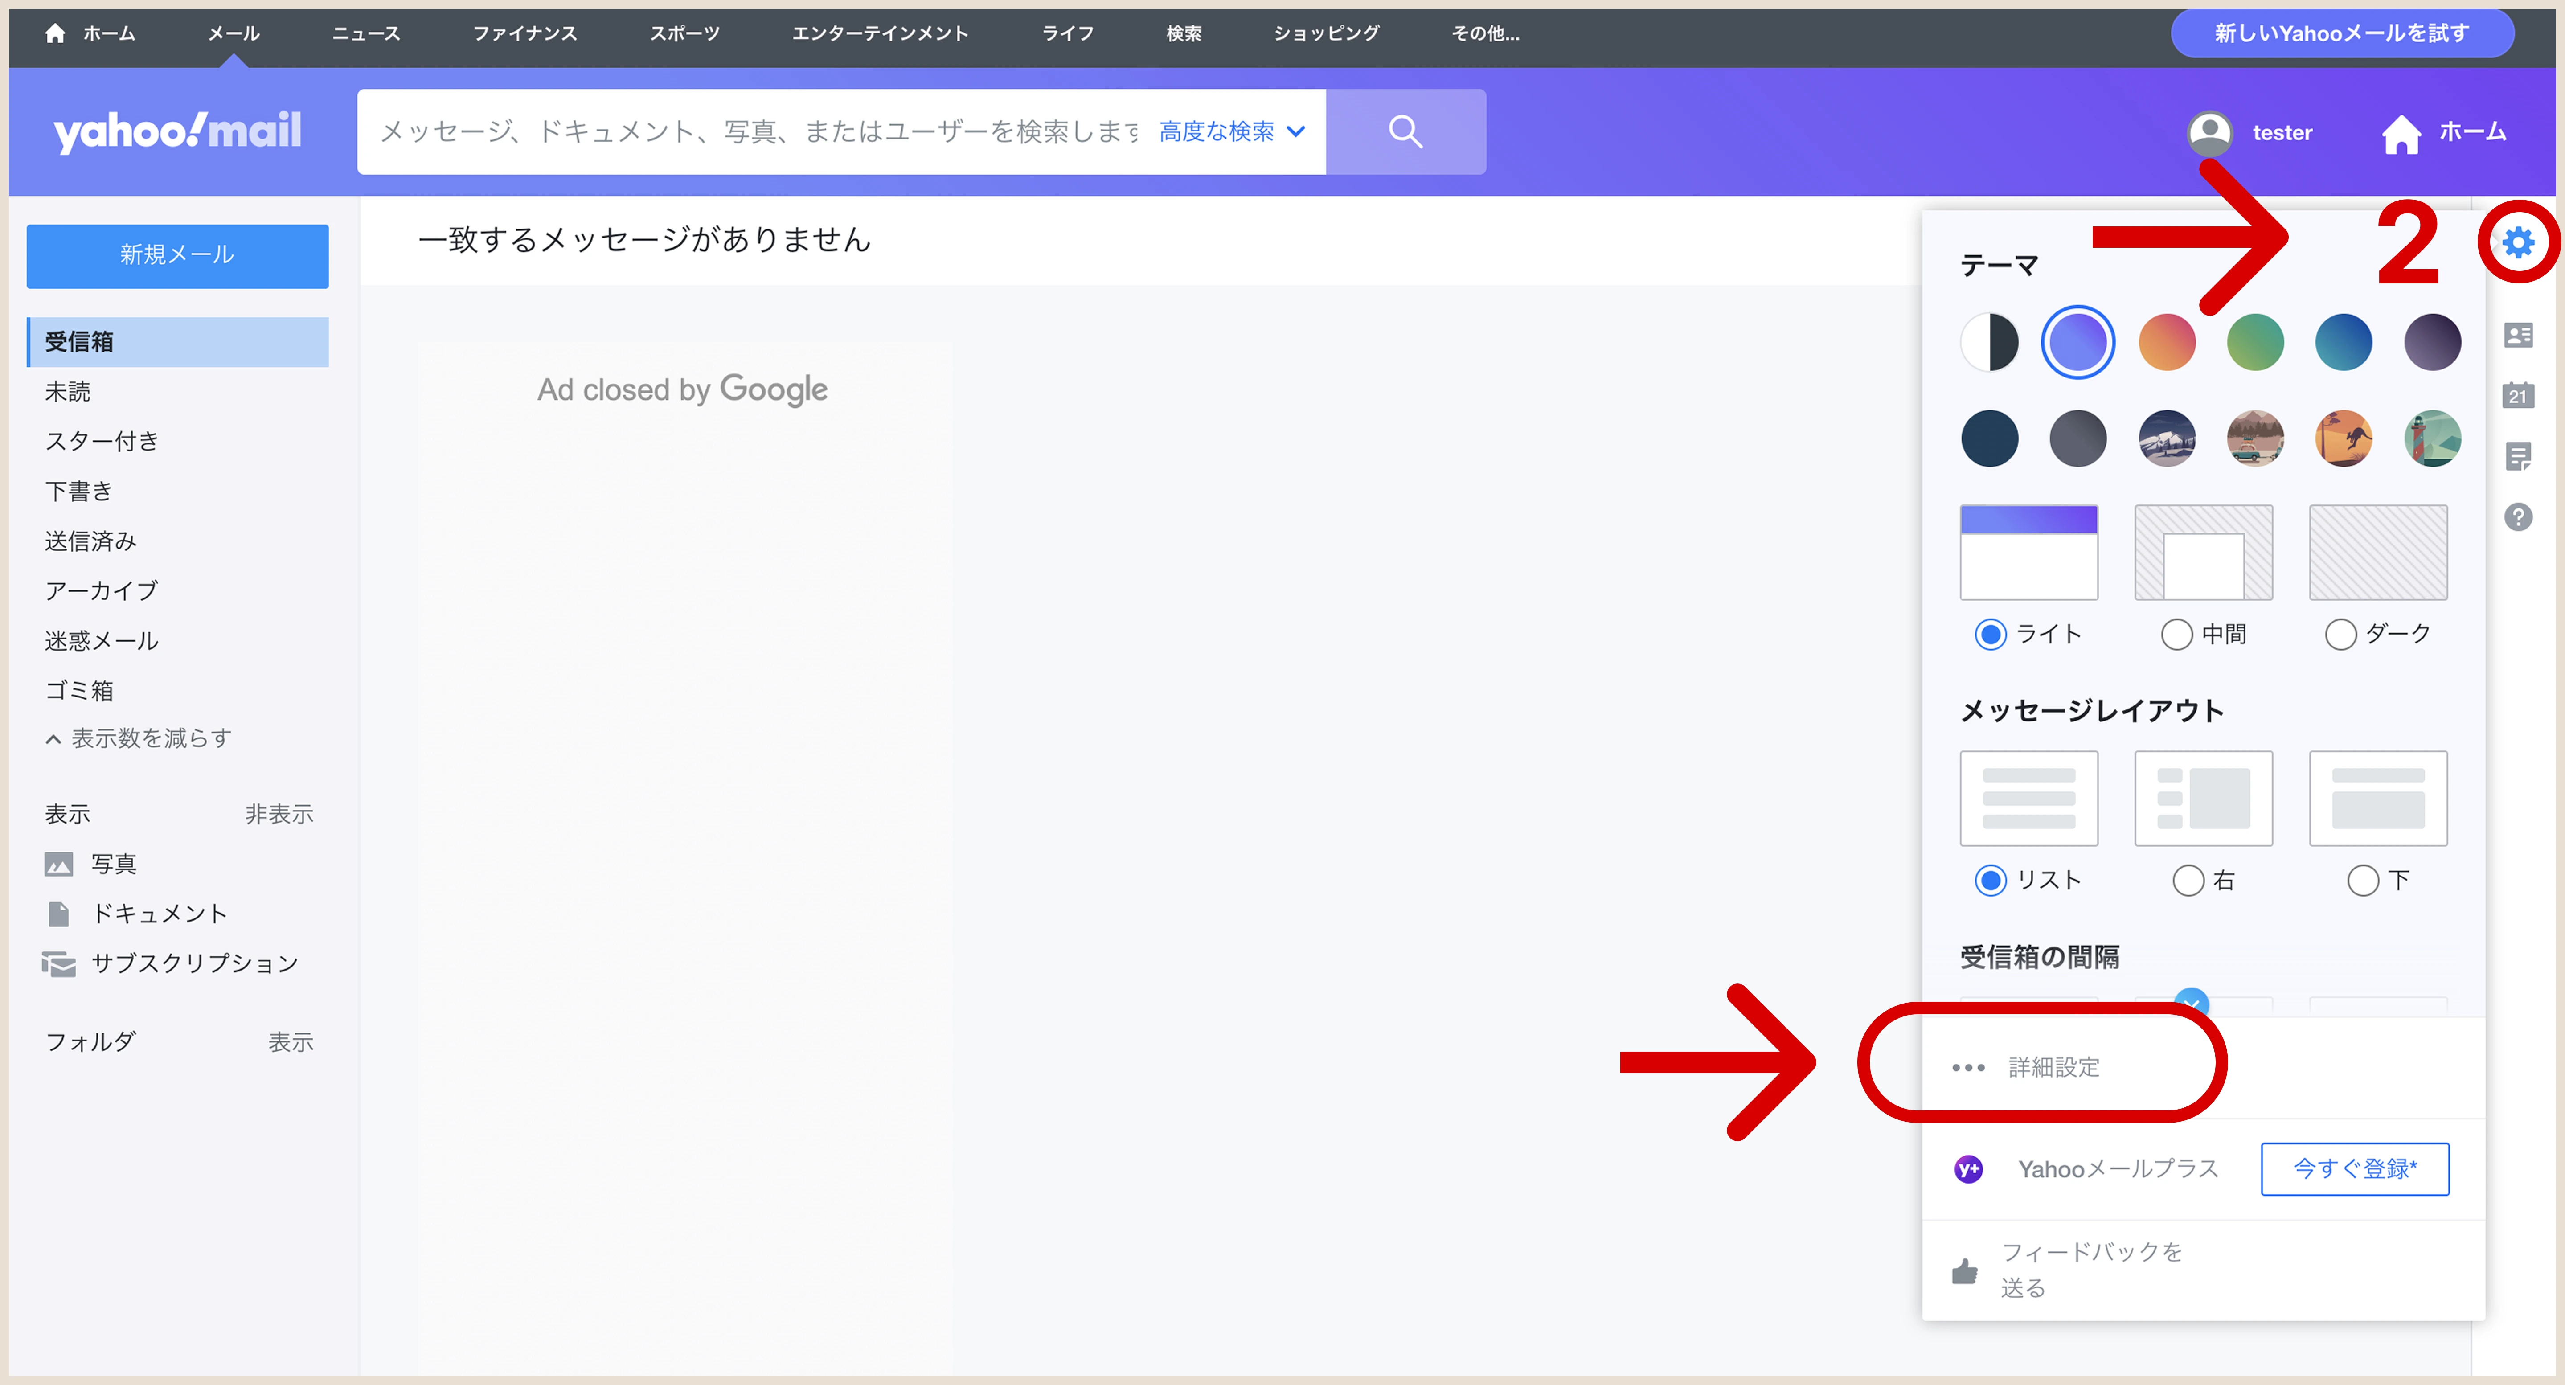Select the ライト theme preview thumbnail
The height and width of the screenshot is (1385, 2565).
2028,553
